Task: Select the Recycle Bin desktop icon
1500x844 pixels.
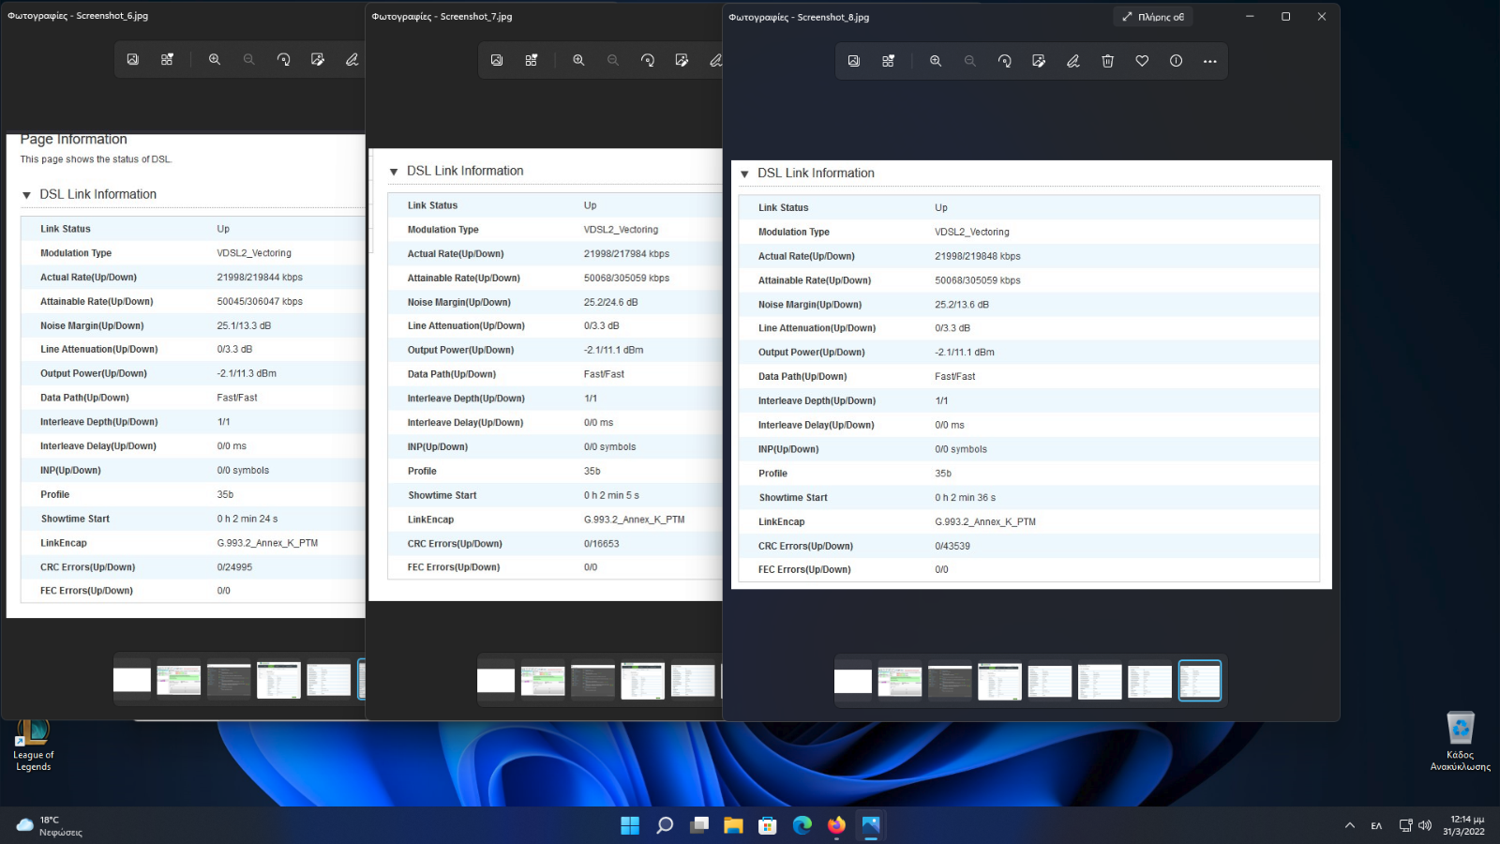Action: coord(1460,742)
